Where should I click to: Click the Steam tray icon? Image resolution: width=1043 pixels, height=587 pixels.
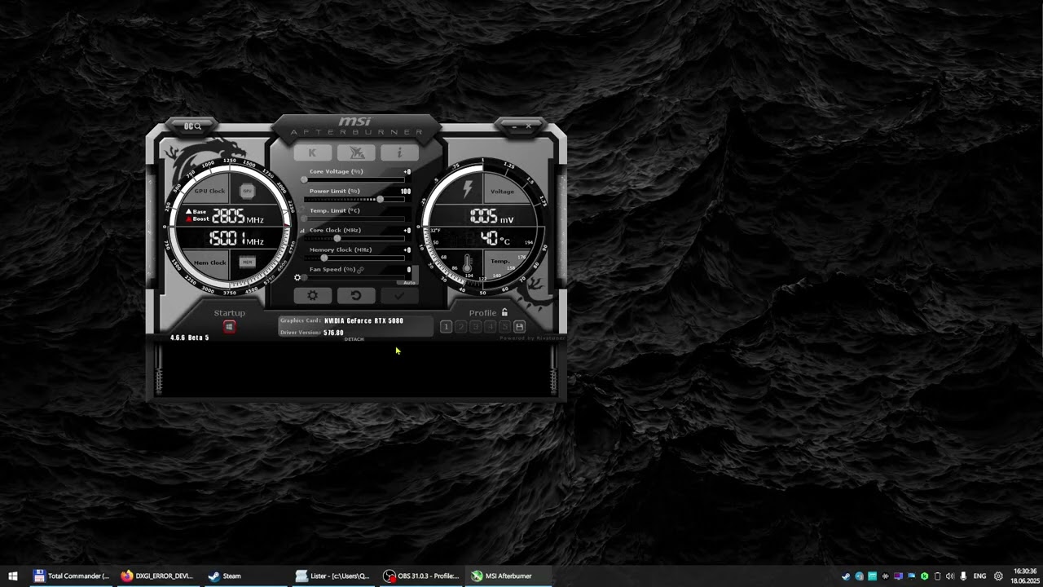846,576
